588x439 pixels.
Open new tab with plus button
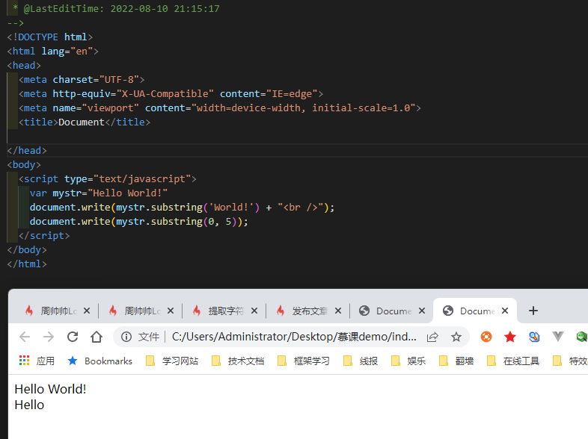(x=533, y=311)
